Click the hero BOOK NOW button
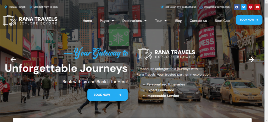Viewport: 268px width, 122px height. tap(108, 95)
